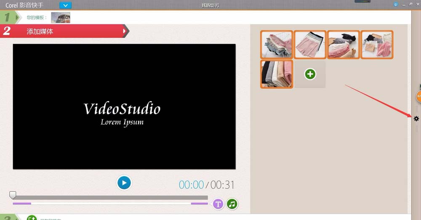Open step 3 save and share tab
This screenshot has height=220, width=421.
pos(10,217)
